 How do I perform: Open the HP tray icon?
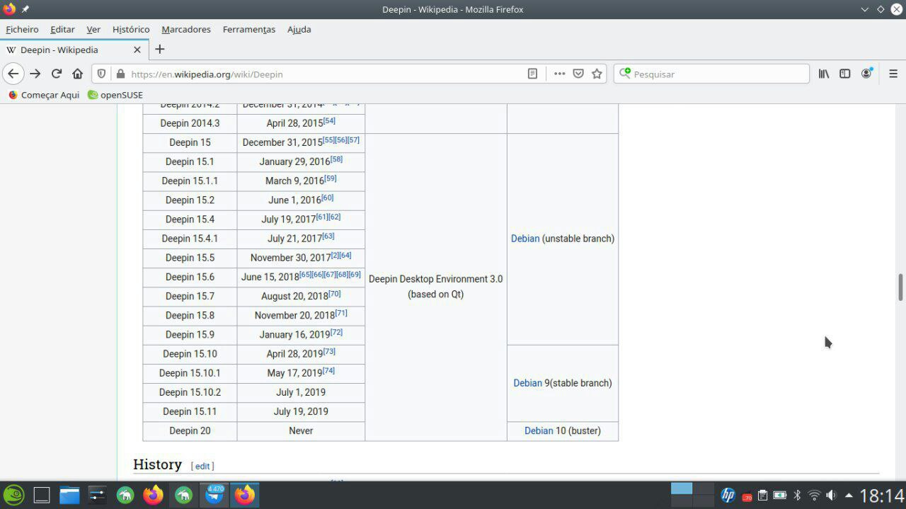tap(728, 495)
